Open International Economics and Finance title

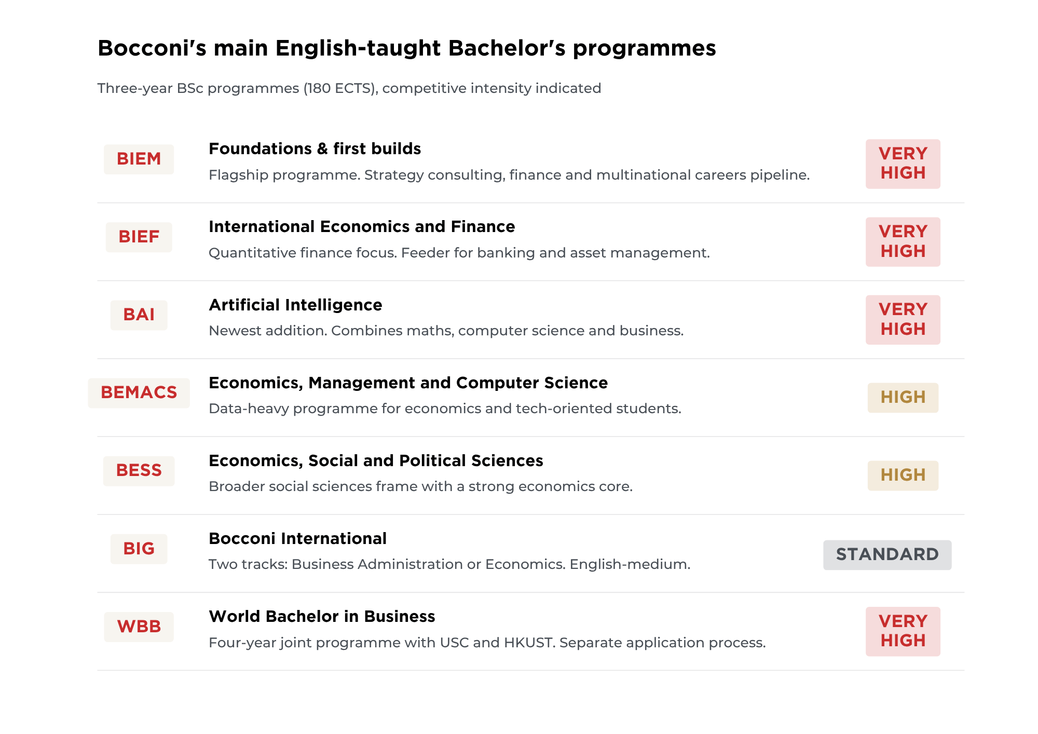click(362, 227)
